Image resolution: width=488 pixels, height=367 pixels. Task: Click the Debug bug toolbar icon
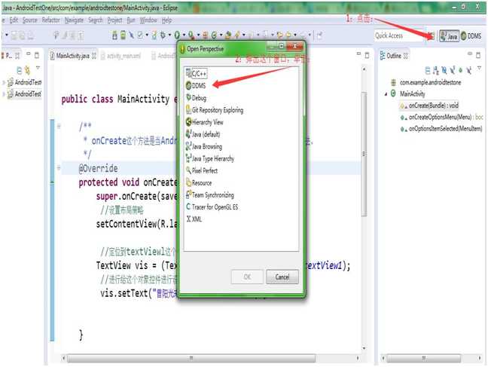163,35
